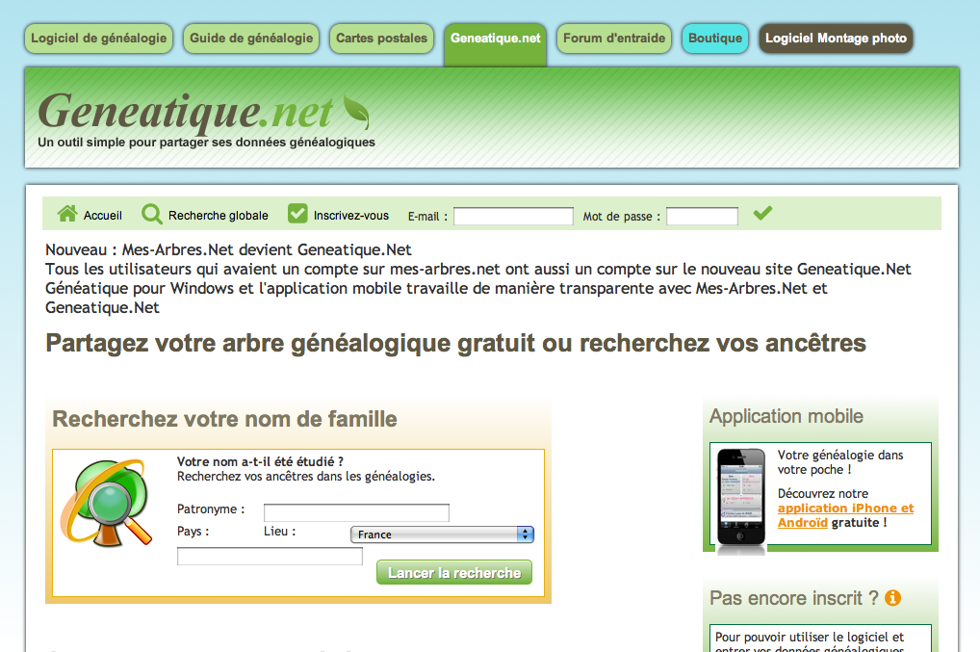Click the Nouveau : Mes-Arbres.Net devient Geneatique.Net line

228,250
